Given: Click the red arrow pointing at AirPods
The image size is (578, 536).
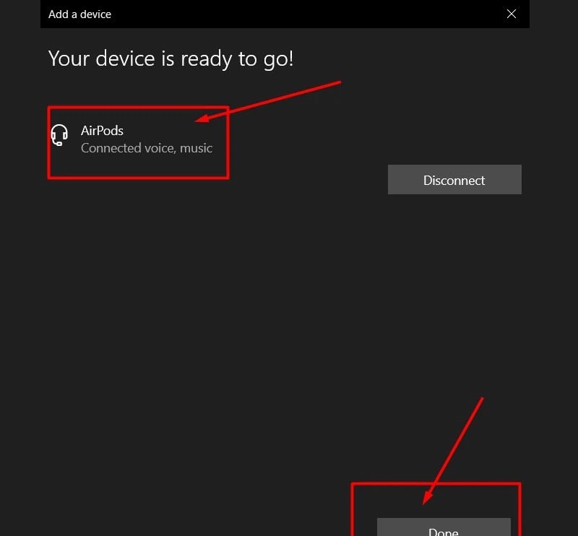Looking at the screenshot, I should (x=267, y=100).
